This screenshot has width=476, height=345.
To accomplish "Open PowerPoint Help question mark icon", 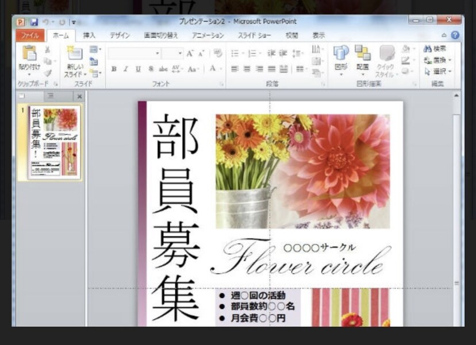I will tap(455, 35).
